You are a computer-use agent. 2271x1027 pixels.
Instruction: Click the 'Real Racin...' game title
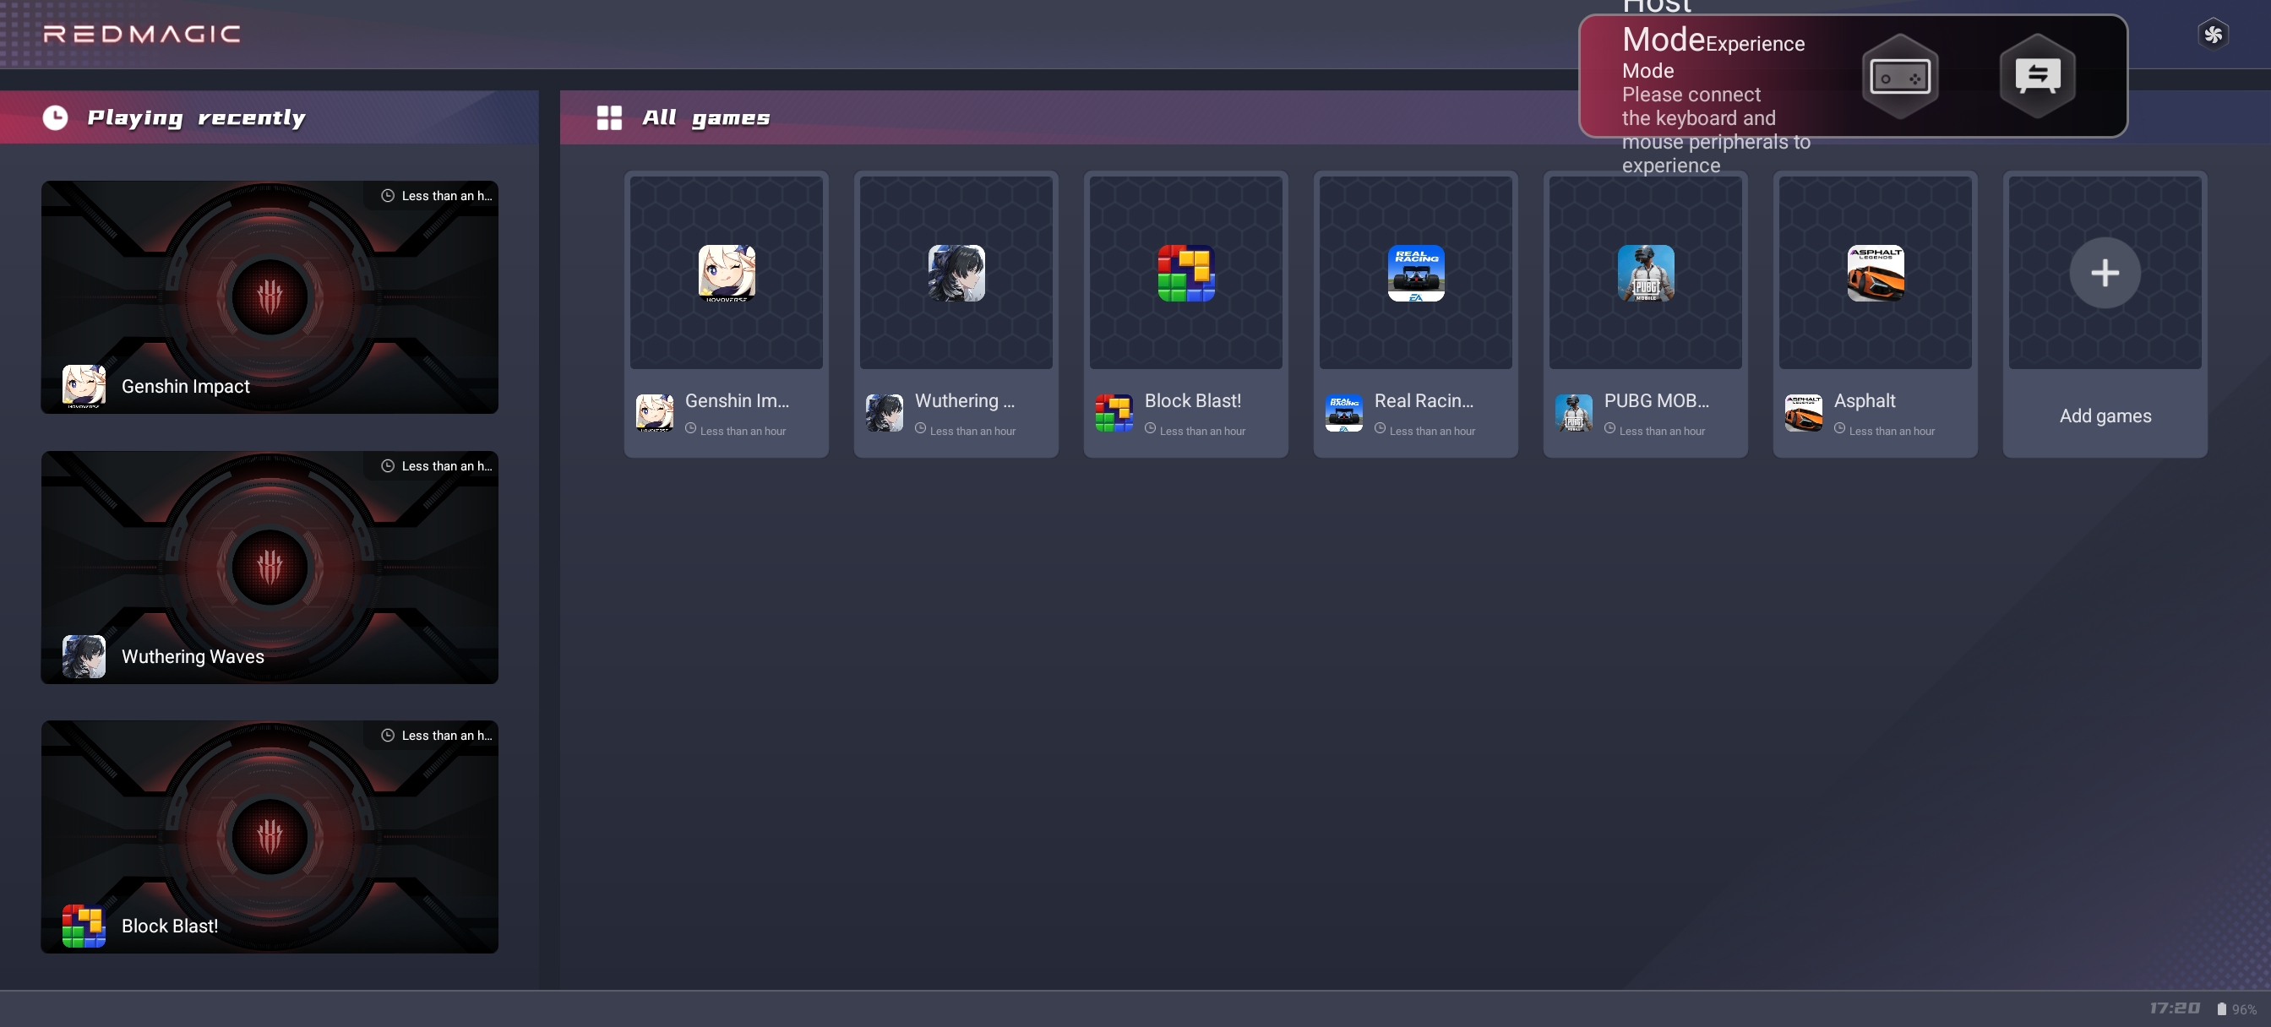point(1424,401)
